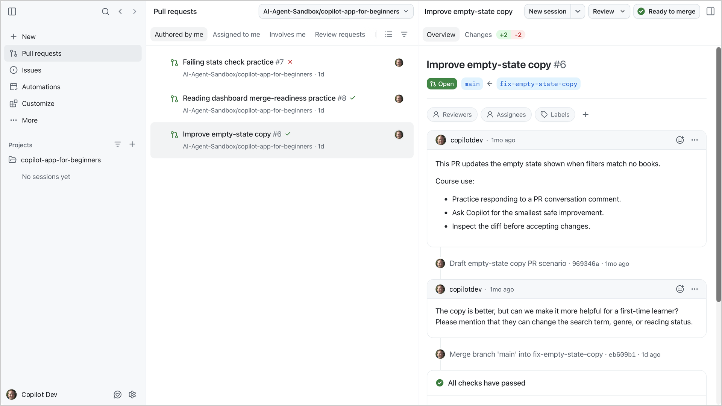Click main branch label
The height and width of the screenshot is (406, 722).
pos(472,84)
